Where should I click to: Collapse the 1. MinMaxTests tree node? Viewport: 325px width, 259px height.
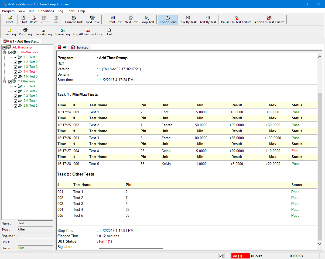(x=5, y=52)
